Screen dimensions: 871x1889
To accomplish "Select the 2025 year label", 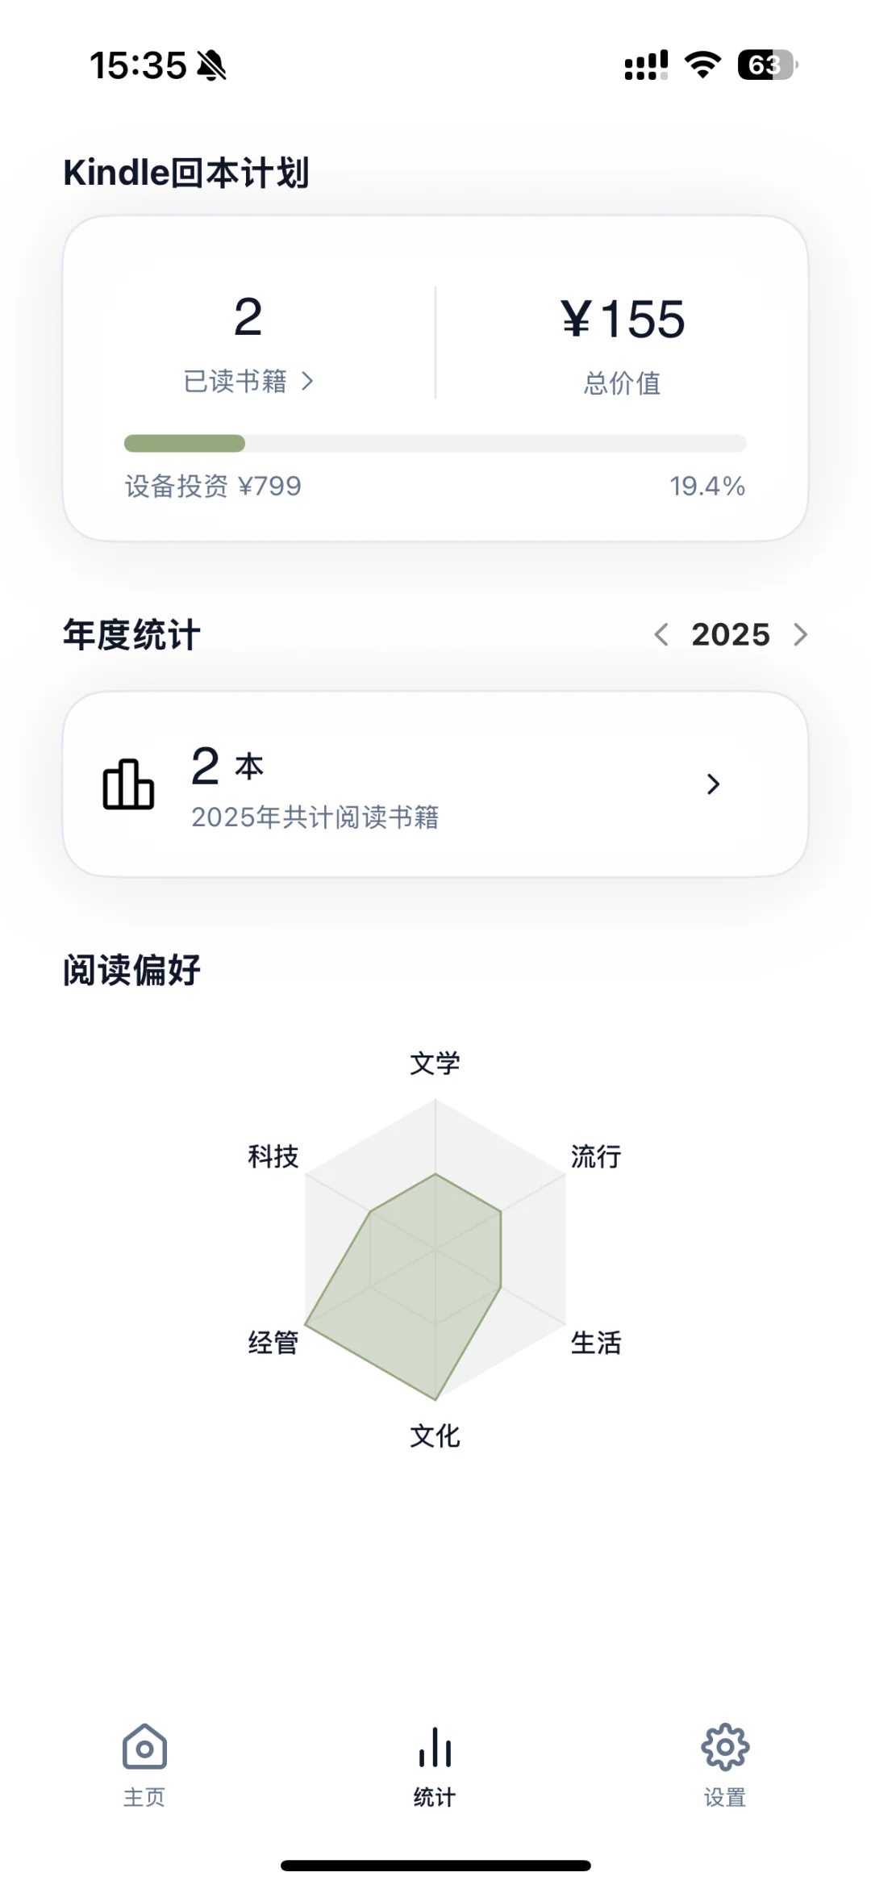I will pos(731,634).
